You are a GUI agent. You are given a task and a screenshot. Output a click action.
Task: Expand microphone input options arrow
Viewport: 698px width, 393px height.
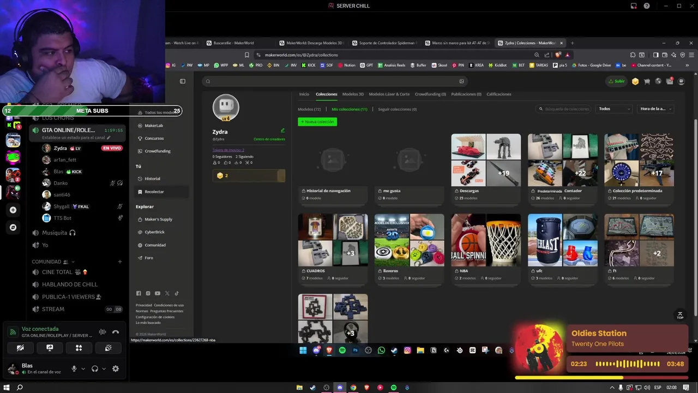click(x=83, y=369)
